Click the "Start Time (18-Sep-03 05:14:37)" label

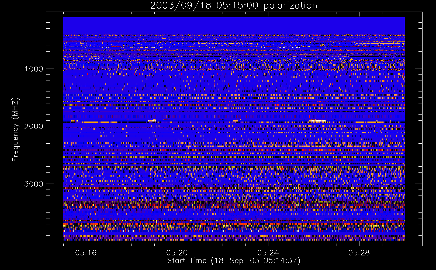point(234,261)
